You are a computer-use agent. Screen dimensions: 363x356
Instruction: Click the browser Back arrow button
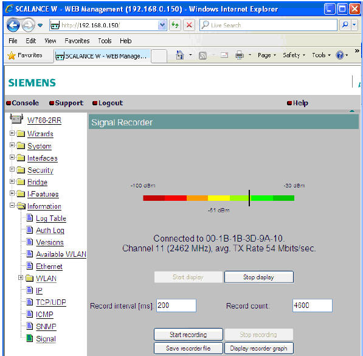click(x=13, y=25)
